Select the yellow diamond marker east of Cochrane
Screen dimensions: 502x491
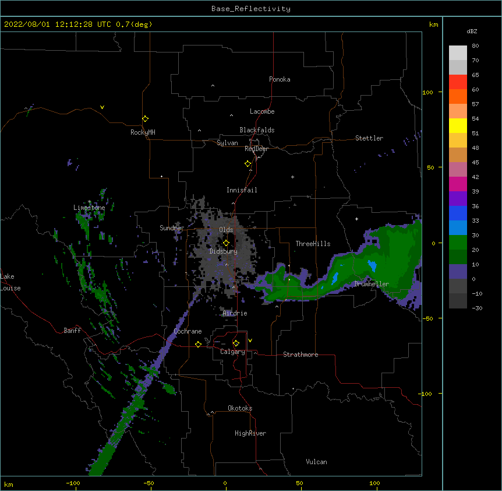pyautogui.click(x=198, y=344)
